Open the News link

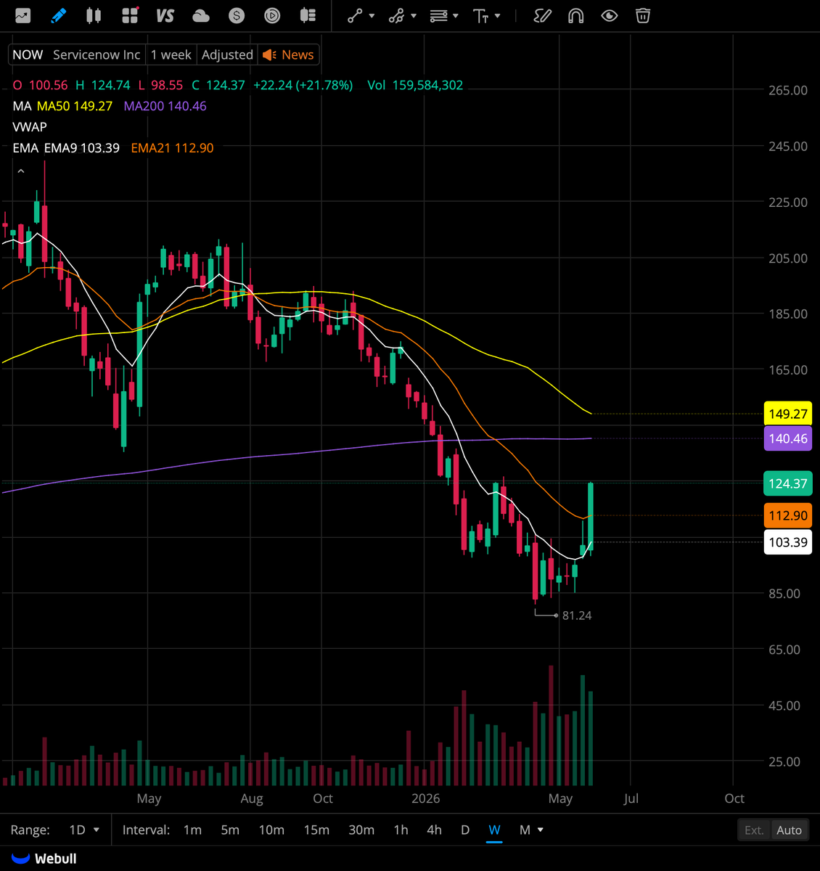(298, 55)
